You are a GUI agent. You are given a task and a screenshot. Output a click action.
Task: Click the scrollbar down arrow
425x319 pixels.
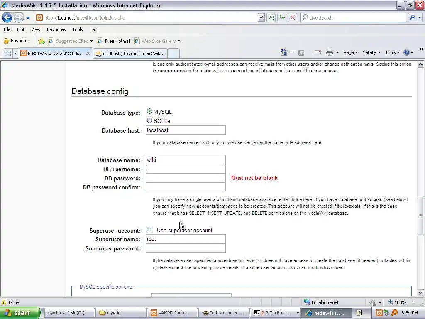pos(421,293)
